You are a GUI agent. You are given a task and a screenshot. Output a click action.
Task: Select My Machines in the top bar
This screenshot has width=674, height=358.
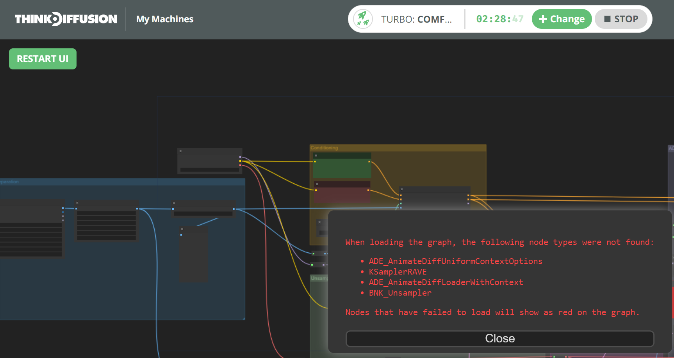pos(164,19)
